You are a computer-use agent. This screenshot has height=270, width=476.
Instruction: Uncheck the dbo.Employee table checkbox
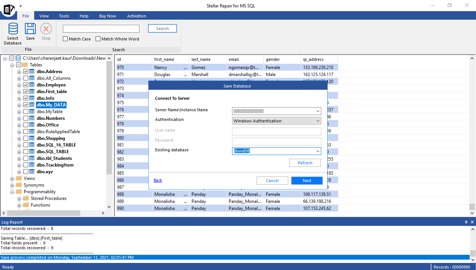point(26,85)
